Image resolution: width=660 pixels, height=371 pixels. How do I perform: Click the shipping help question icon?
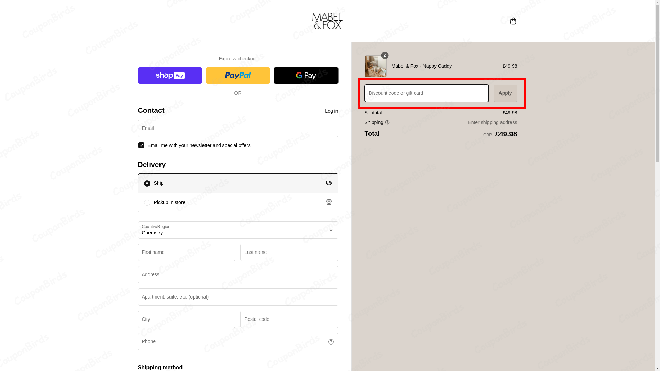coord(387,123)
